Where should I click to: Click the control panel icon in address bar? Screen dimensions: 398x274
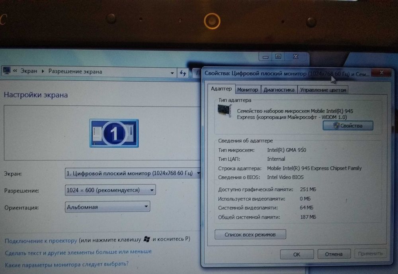pos(6,70)
